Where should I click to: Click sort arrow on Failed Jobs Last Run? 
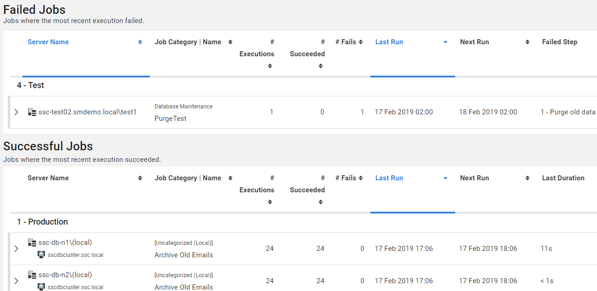point(445,42)
